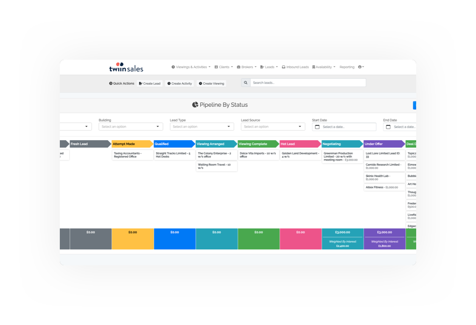476x325 pixels.
Task: Open the Clients menu
Action: [x=224, y=67]
